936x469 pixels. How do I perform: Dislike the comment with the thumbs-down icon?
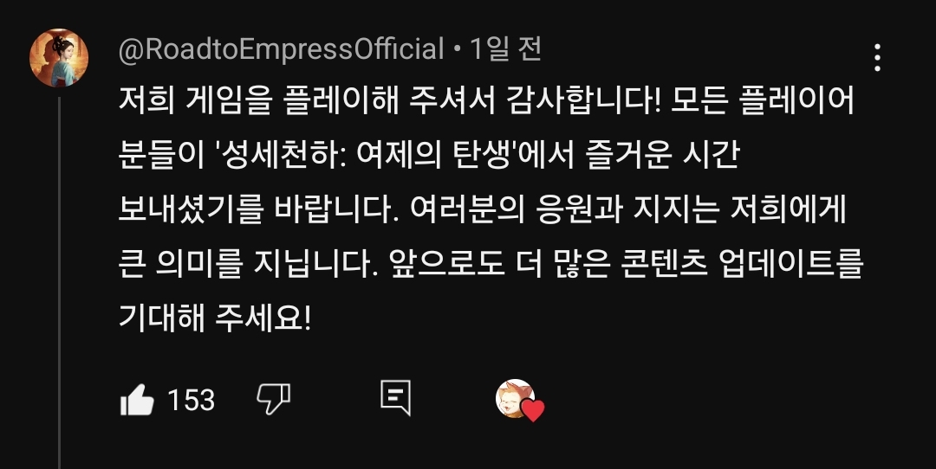[273, 399]
